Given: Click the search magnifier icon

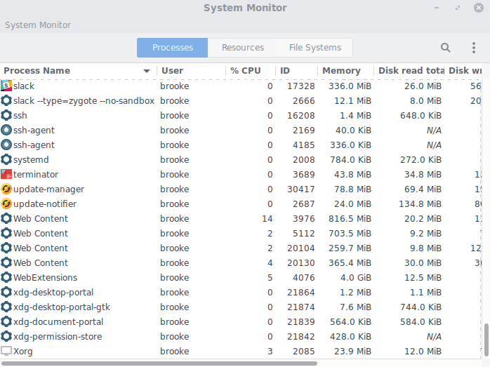Looking at the screenshot, I should point(445,48).
